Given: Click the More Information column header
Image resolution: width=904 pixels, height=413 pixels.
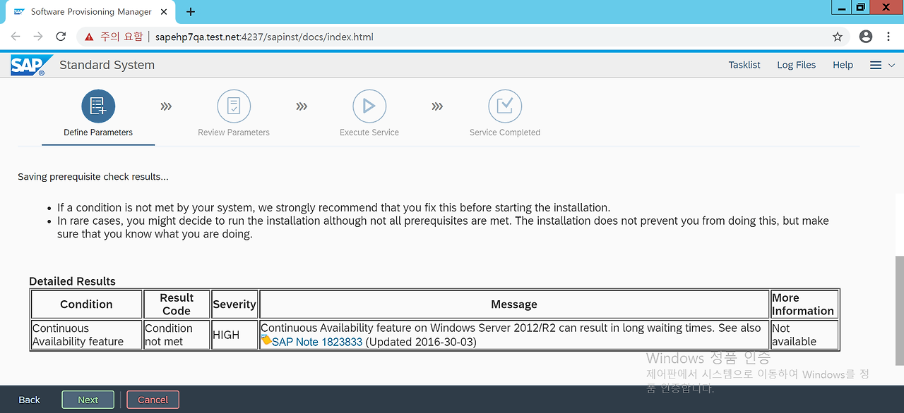Looking at the screenshot, I should (x=804, y=304).
